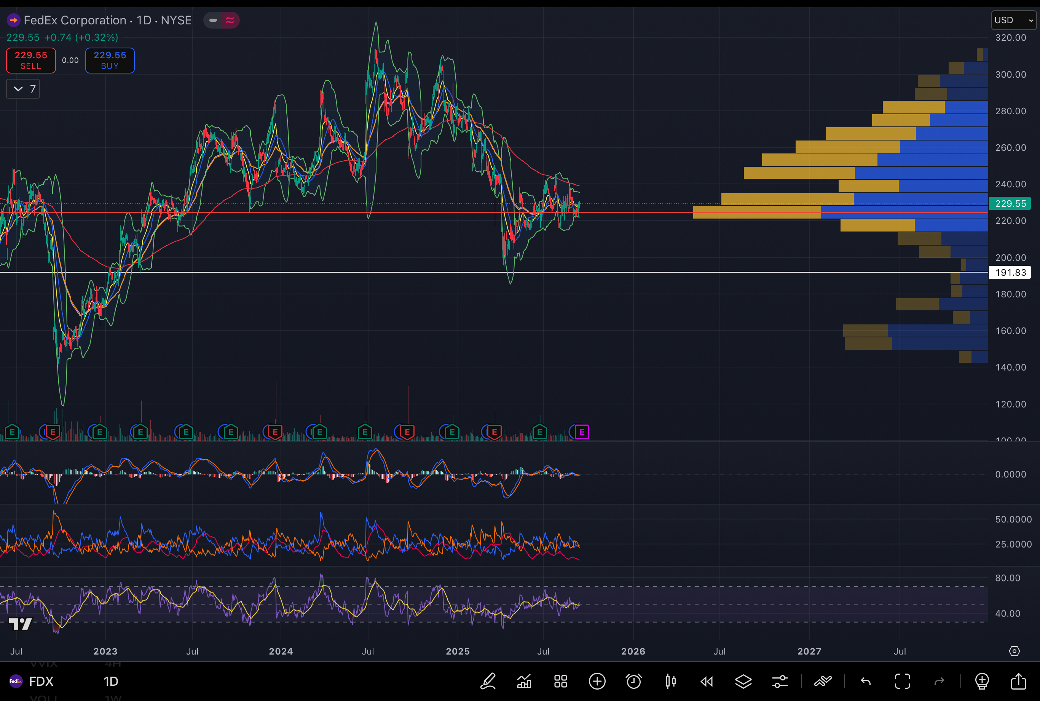
Task: Enter fullscreen mode with the brackets icon
Action: click(902, 681)
